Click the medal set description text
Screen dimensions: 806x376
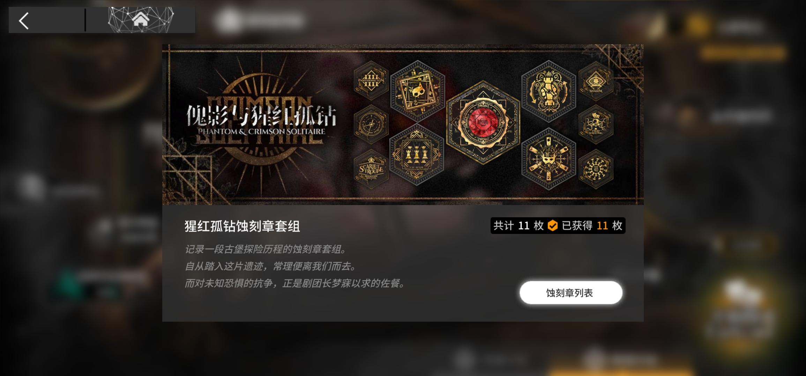pos(295,266)
